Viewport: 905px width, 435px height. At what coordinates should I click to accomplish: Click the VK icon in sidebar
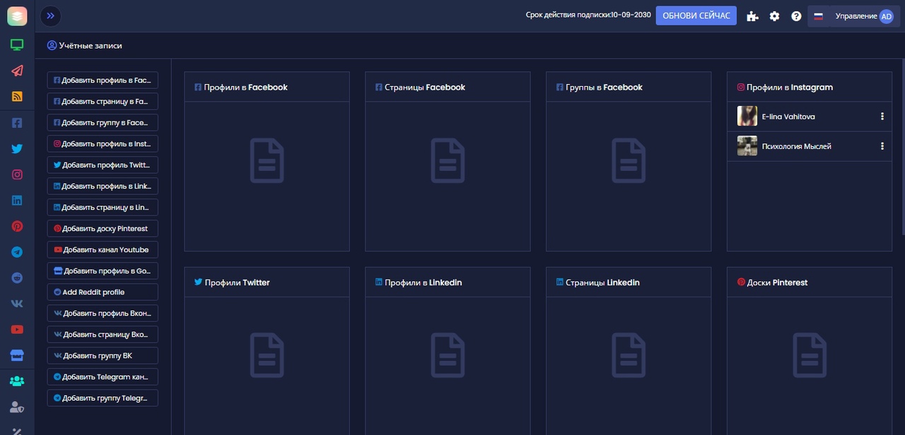click(x=17, y=304)
